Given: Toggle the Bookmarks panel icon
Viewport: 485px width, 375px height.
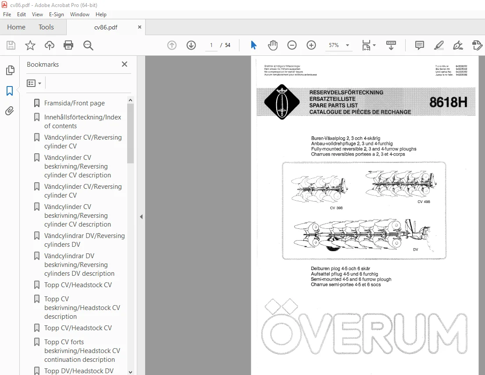Looking at the screenshot, I should pyautogui.click(x=10, y=91).
